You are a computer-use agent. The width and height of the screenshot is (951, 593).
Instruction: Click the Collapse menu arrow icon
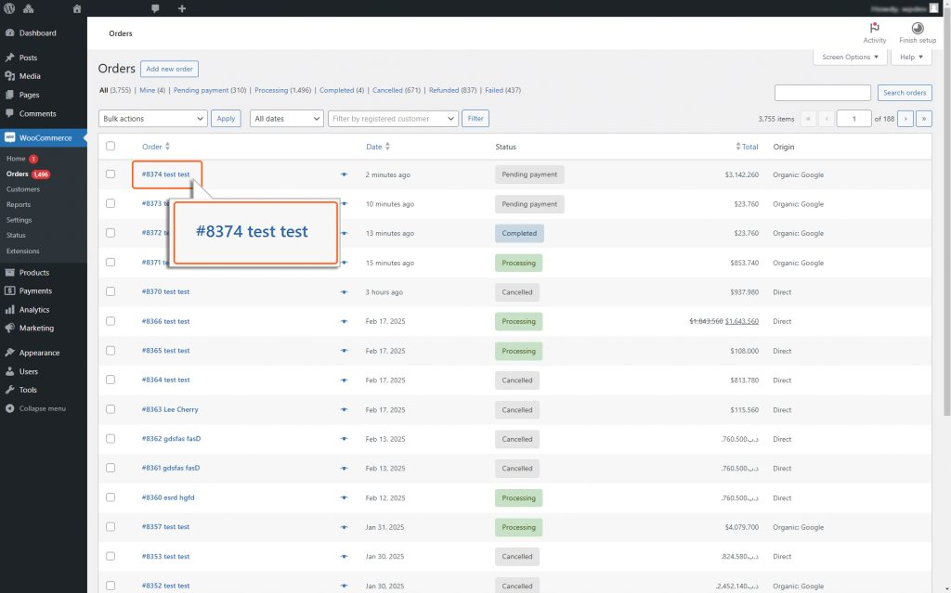click(x=9, y=408)
